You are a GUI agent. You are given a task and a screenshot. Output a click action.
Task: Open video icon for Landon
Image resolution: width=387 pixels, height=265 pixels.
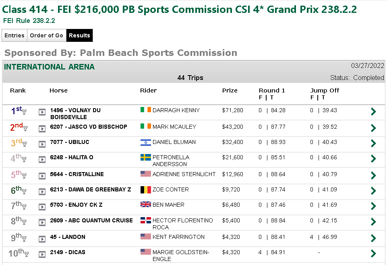tap(42, 238)
